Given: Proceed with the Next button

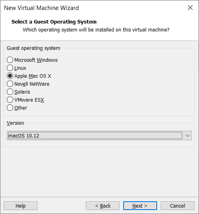Looking at the screenshot, I should 140,206.
